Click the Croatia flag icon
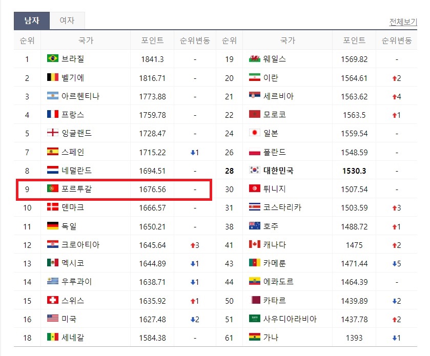 [x=53, y=244]
